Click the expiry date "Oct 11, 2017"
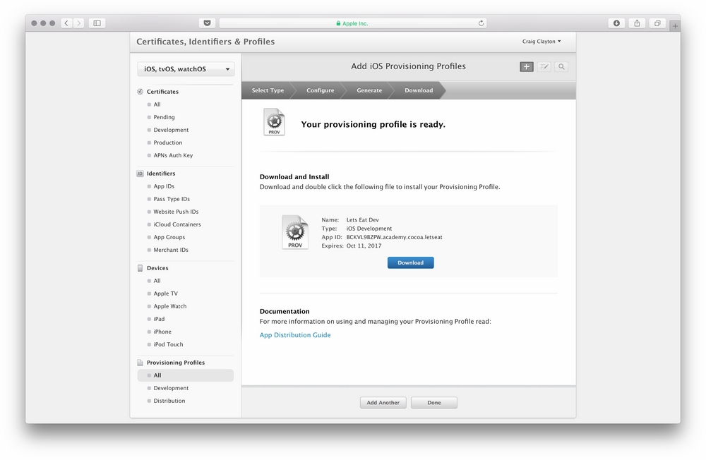Viewport: 706px width, 460px height. tap(364, 246)
